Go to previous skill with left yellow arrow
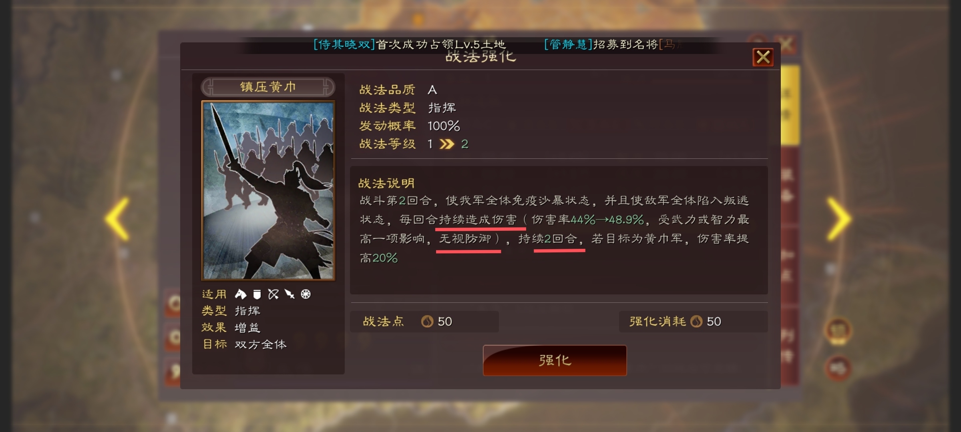 click(x=117, y=219)
